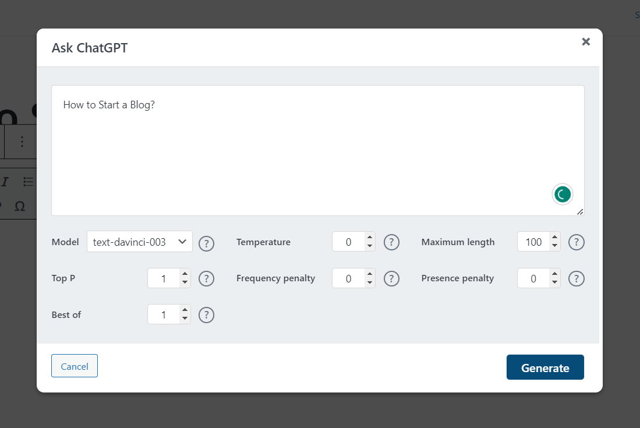This screenshot has height=428, width=640.
Task: Open help icon for Presence penalty
Action: 576,279
